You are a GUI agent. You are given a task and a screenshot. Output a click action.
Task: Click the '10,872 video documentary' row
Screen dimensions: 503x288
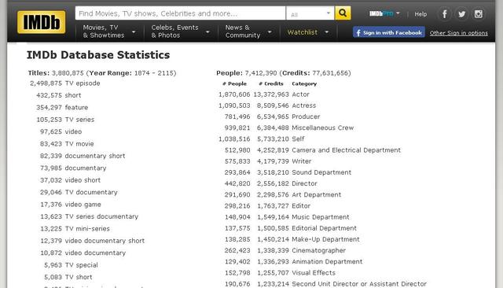[x=83, y=253]
